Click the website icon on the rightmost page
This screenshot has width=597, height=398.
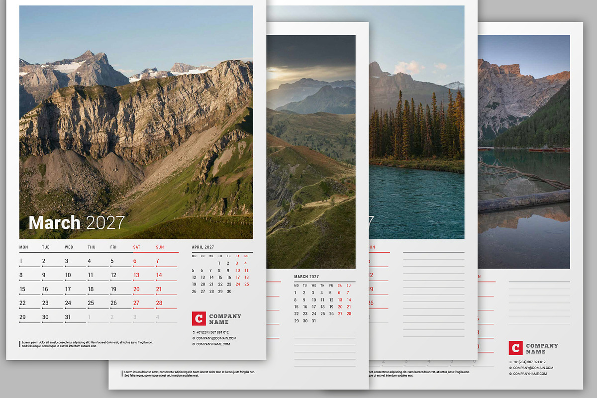tap(510, 374)
